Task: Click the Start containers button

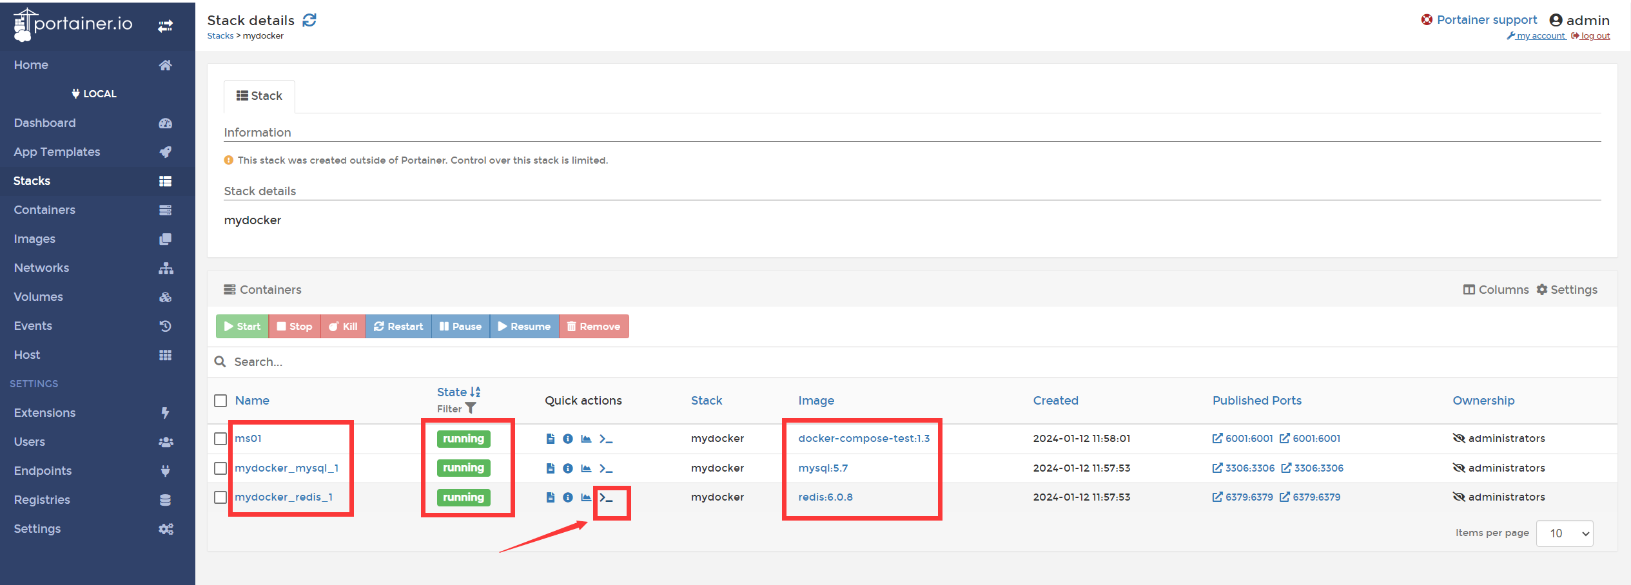Action: (x=242, y=327)
